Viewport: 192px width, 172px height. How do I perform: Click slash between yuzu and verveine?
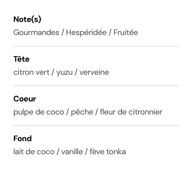(76, 72)
